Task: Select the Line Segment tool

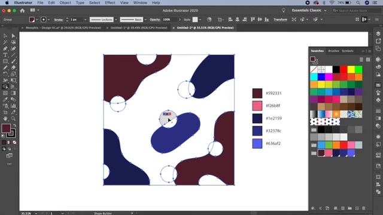Action: coord(13,55)
